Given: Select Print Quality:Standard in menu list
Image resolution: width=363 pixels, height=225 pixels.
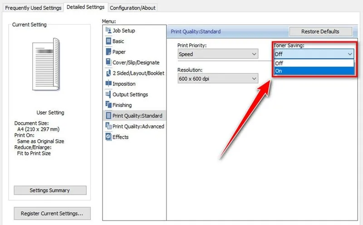Looking at the screenshot, I should 137,116.
